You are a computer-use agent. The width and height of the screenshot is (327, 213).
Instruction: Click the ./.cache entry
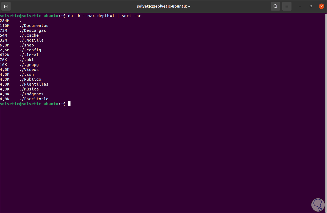29,35
